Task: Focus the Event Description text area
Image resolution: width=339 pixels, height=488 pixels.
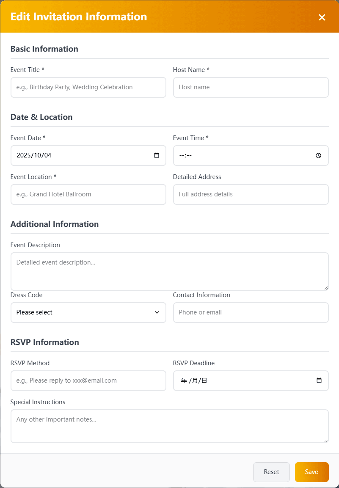Action: [169, 271]
